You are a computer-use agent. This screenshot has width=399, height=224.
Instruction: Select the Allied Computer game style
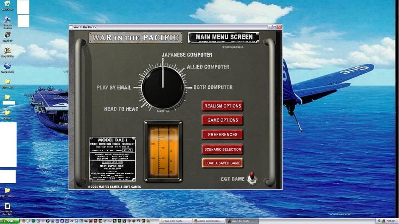208,67
